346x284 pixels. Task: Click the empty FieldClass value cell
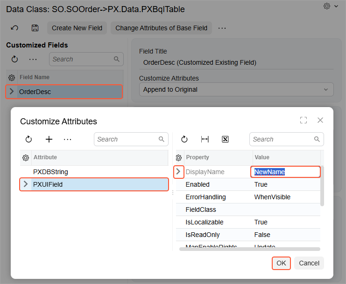tap(286, 210)
